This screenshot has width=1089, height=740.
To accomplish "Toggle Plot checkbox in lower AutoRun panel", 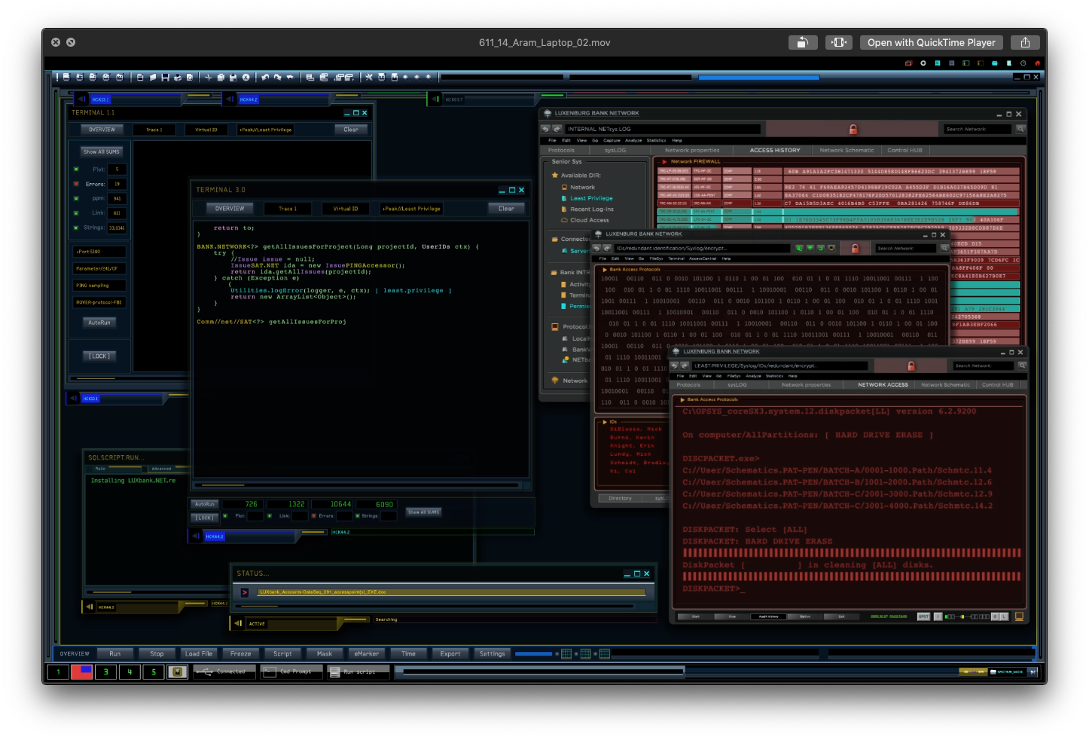I will coord(225,516).
